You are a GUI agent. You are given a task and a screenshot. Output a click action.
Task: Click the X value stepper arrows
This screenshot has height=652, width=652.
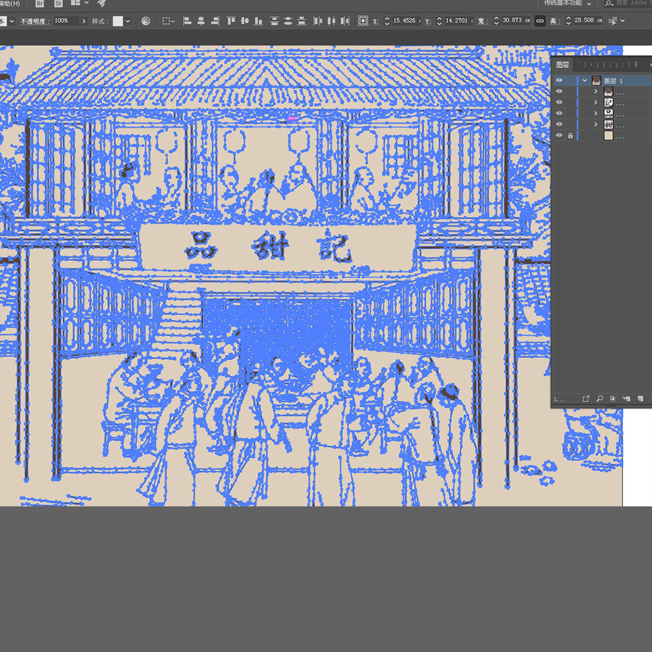pos(387,21)
